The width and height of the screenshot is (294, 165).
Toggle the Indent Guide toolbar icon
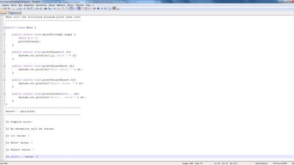point(79,9)
